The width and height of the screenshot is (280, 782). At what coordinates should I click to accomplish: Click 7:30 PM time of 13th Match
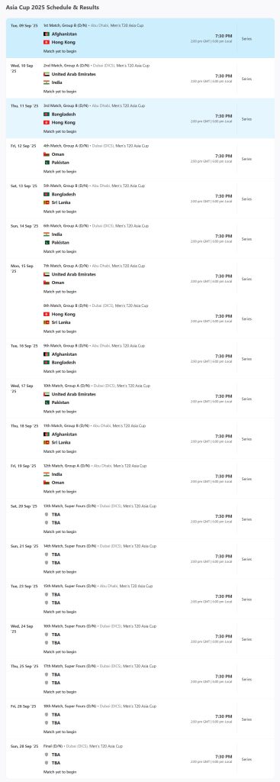(x=224, y=516)
